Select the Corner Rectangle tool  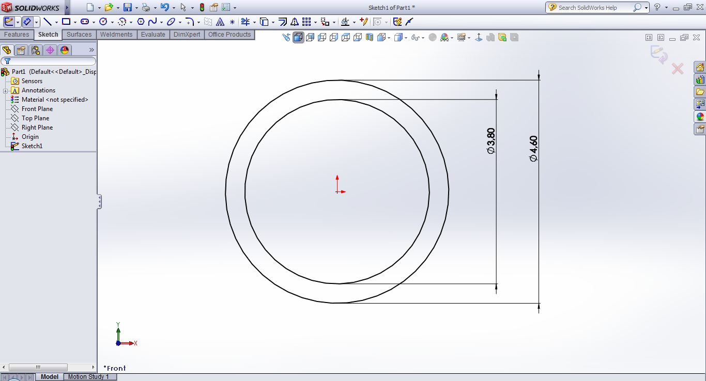pyautogui.click(x=66, y=22)
